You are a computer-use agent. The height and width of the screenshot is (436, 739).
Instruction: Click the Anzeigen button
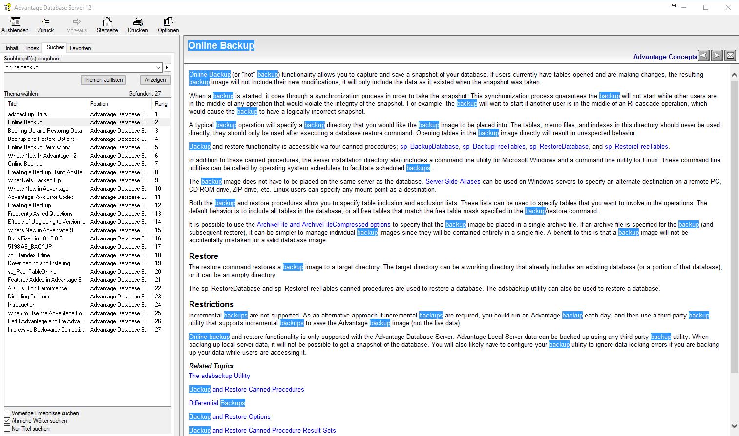pos(155,80)
